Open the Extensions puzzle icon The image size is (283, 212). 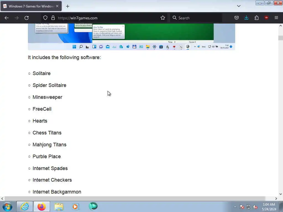[x=256, y=18]
